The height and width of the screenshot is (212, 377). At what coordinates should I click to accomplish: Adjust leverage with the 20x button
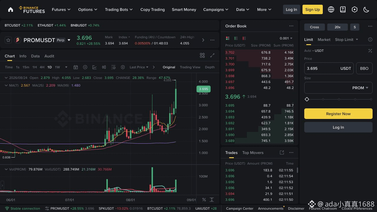click(338, 27)
